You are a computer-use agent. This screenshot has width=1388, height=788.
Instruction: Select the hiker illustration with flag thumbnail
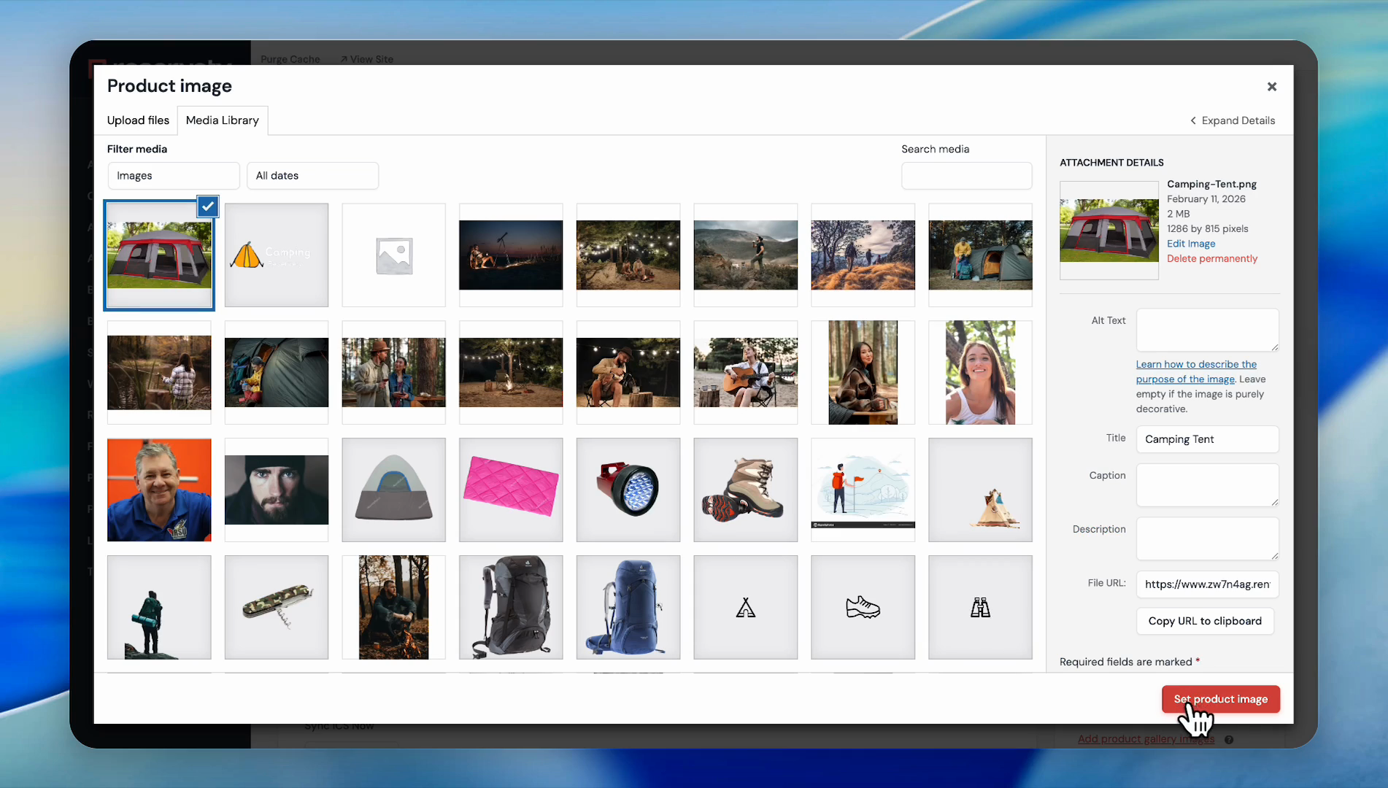point(863,490)
